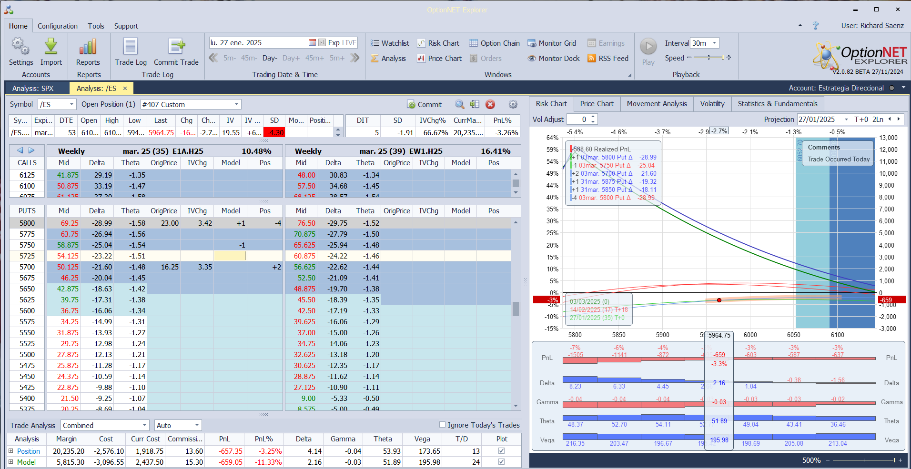
Task: Click the Import accounts icon
Action: 51,52
